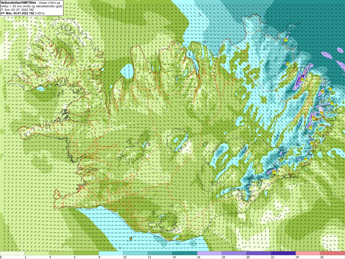Select the yellow gust label 33
The height and width of the screenshot is (259, 345).
[322, 113]
